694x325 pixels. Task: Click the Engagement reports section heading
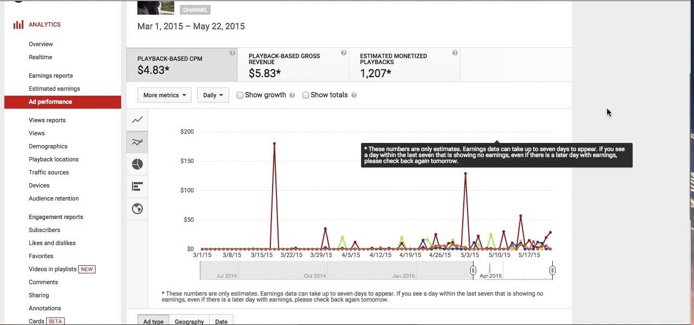coord(56,217)
